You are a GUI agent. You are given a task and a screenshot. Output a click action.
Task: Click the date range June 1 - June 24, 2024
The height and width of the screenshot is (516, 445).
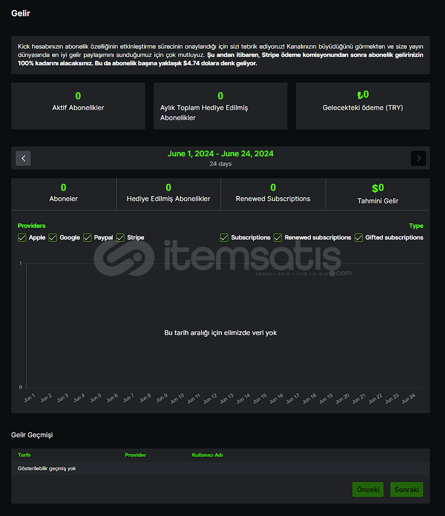click(x=221, y=154)
